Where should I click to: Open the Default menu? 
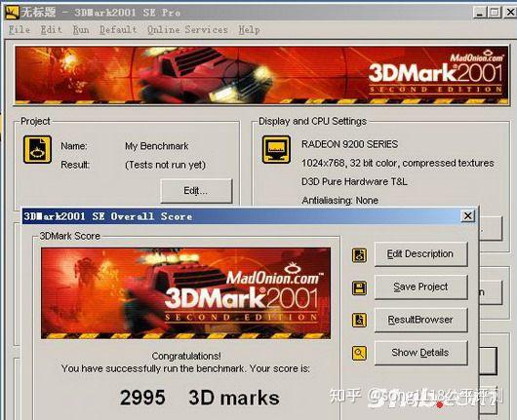coord(118,29)
